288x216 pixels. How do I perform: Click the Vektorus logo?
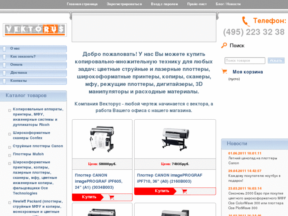(35, 30)
